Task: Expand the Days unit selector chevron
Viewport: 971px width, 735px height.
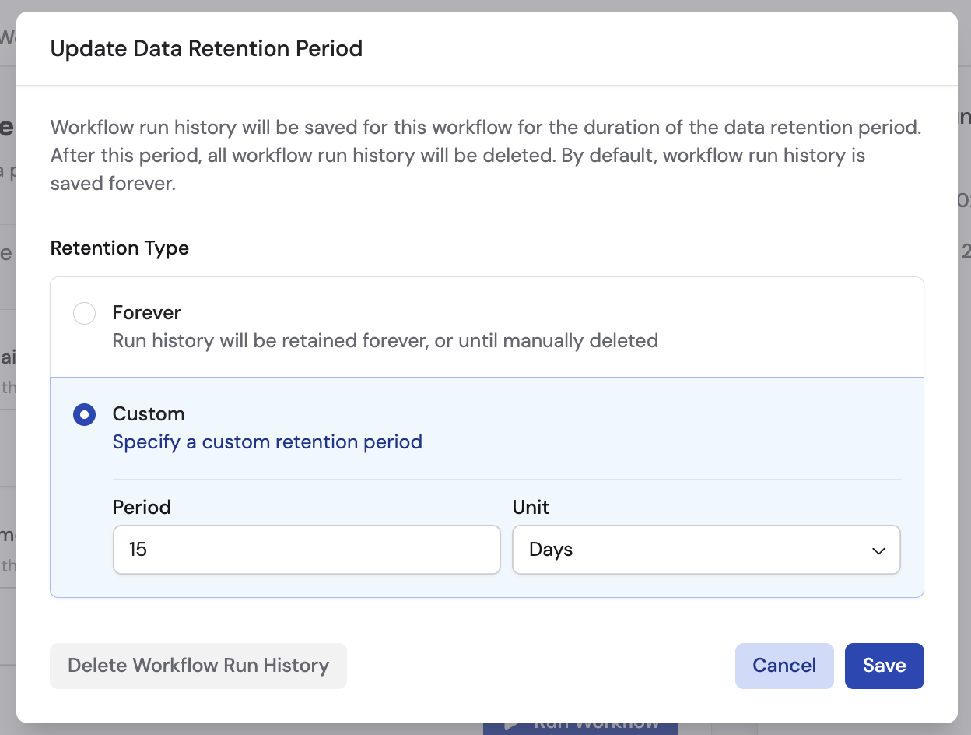Action: (878, 550)
